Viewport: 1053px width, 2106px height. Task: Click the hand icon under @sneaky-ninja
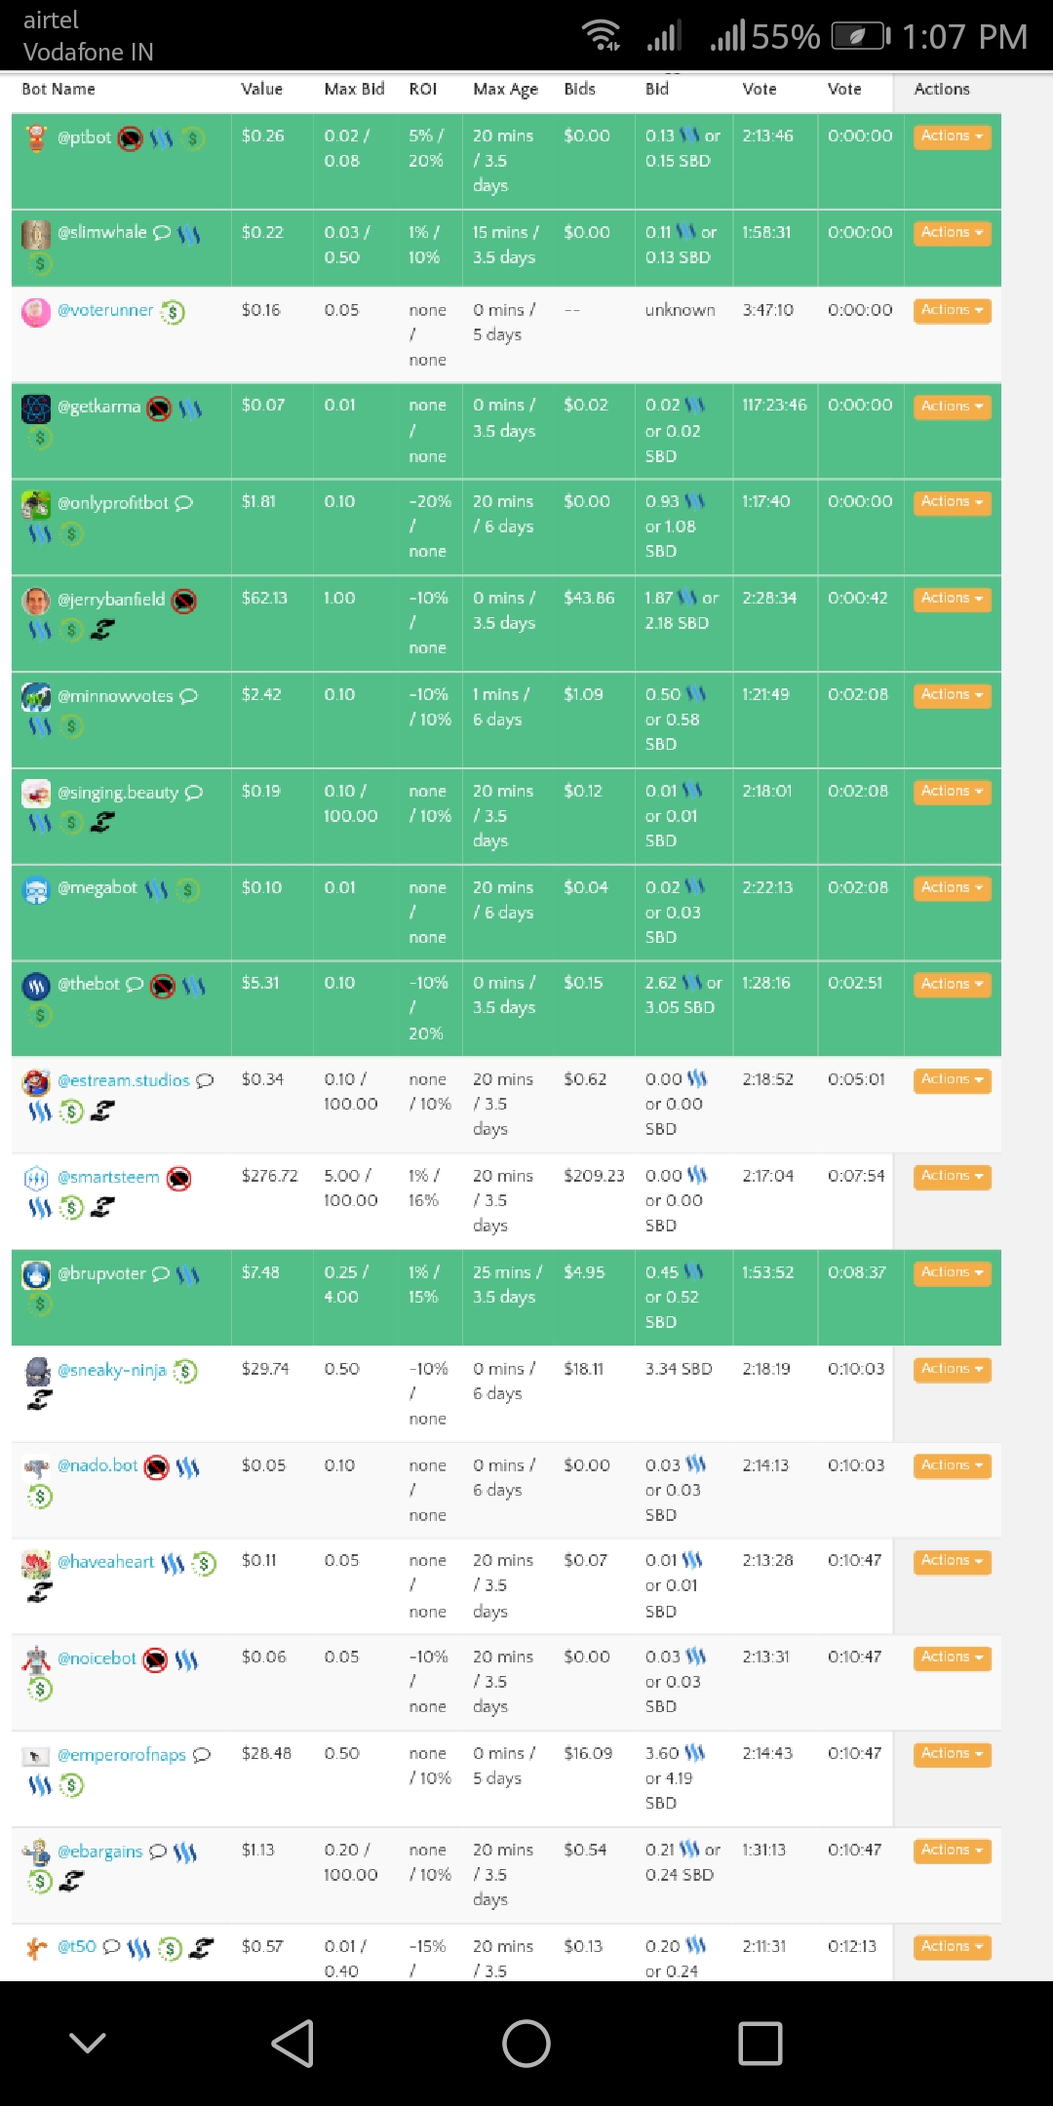40,1400
